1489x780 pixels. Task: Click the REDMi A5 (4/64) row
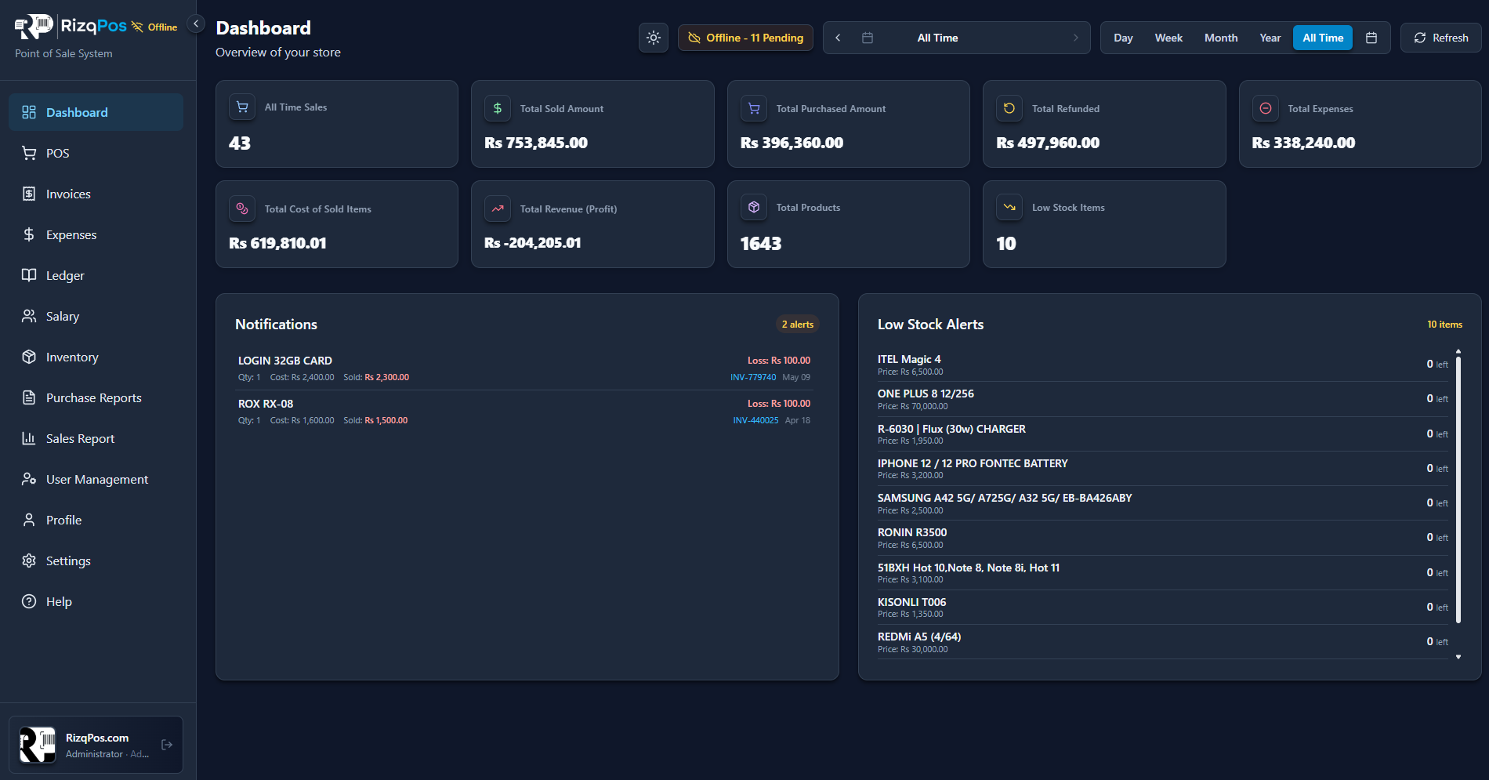click(x=1163, y=642)
